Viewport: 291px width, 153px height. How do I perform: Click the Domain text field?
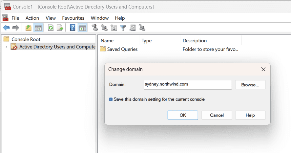point(187,84)
